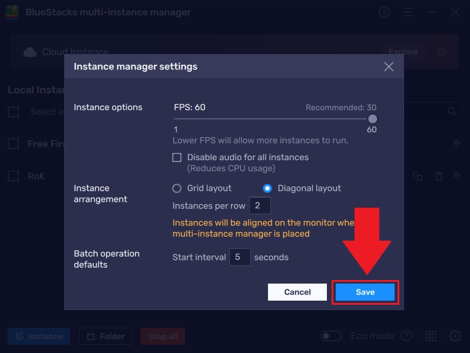Open hamburger menu in the title bar
This screenshot has width=470, height=353.
click(408, 12)
